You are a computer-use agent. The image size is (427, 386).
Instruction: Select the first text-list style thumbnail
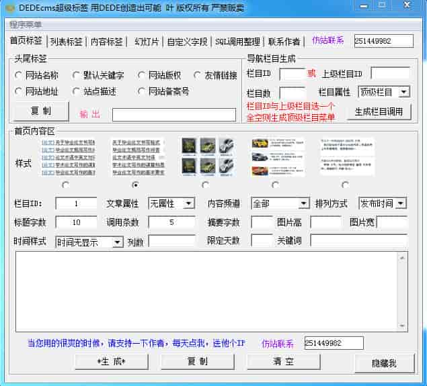click(x=67, y=156)
